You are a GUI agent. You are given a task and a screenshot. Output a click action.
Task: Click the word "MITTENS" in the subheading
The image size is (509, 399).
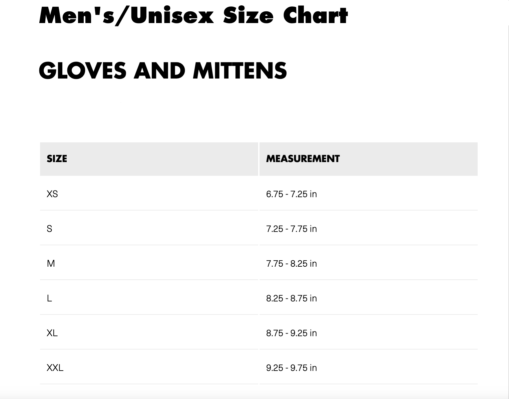tap(240, 71)
